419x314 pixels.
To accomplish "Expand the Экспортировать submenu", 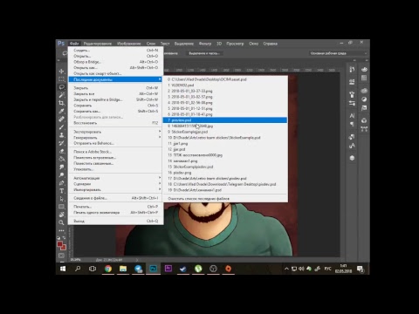I will [115, 132].
